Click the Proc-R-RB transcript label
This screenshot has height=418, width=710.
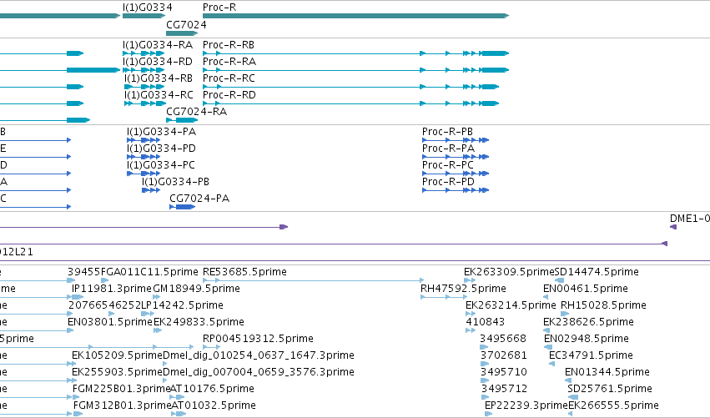click(x=229, y=45)
